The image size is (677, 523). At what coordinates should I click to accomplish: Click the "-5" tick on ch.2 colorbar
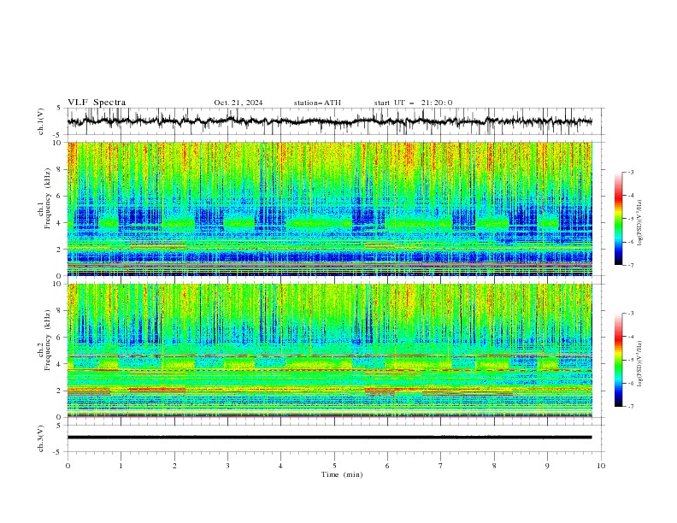[630, 360]
